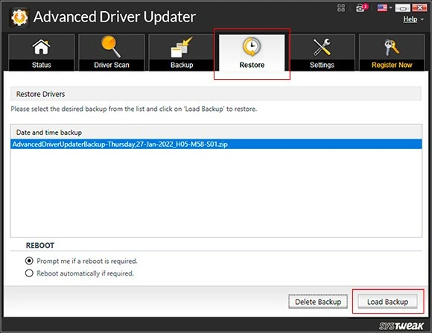Select the AdvancedDriverUpdaterBackup-Thursday,27-Jan-2022 zip row
The height and width of the screenshot is (333, 432).
point(216,145)
